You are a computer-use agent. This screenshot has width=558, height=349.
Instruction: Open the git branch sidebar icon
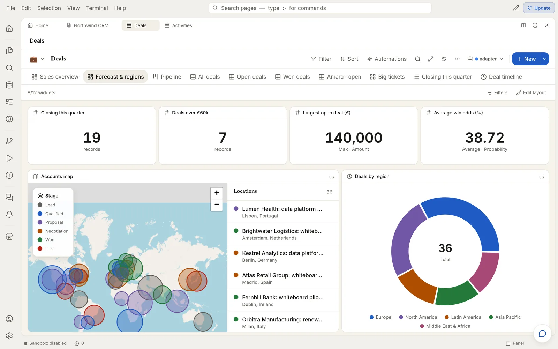click(x=9, y=141)
